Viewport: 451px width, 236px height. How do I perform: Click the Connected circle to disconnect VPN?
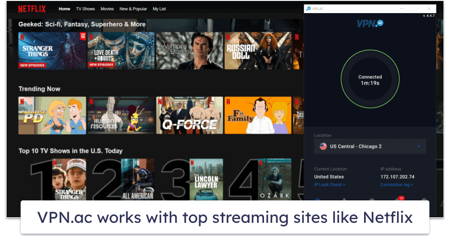(370, 80)
